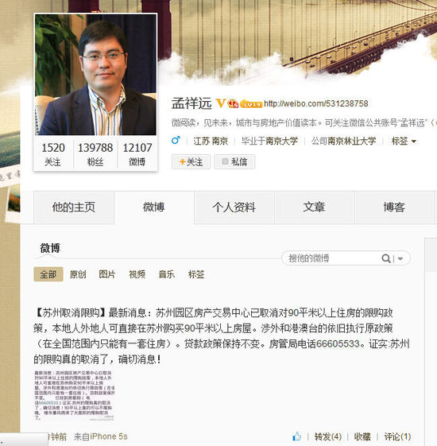Click the male gender symbol icon

point(176,140)
